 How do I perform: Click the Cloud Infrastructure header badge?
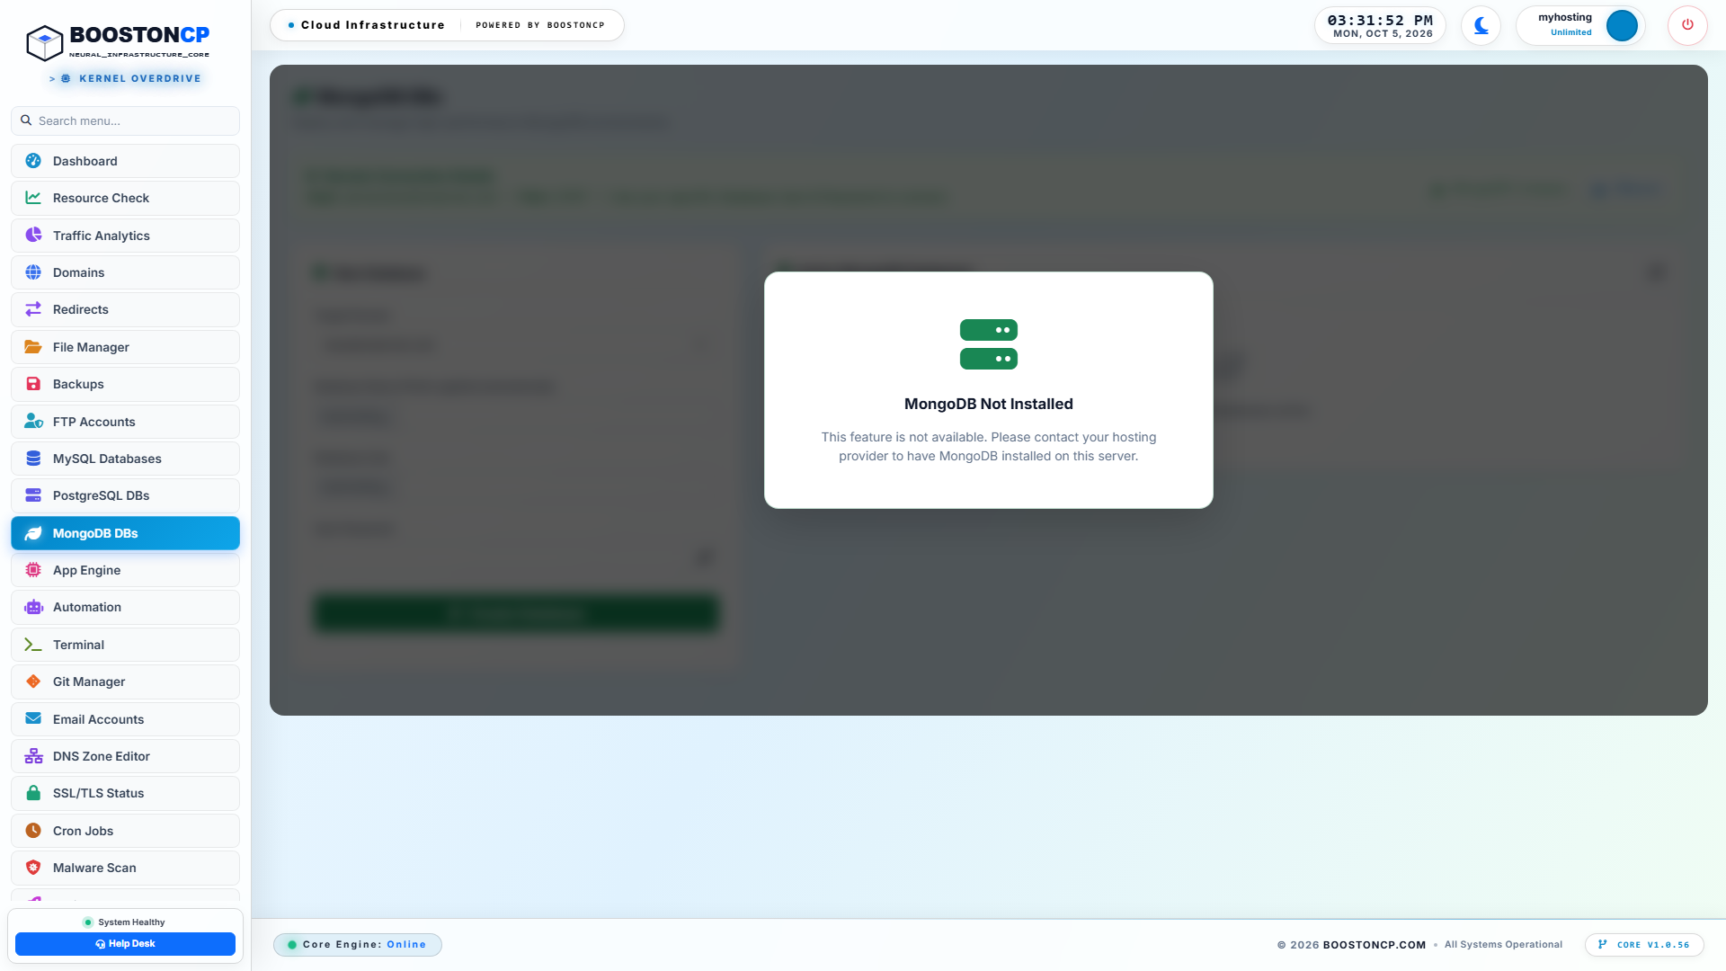coord(447,25)
